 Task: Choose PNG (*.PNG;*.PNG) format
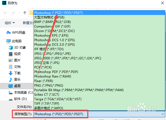tap(99, 85)
